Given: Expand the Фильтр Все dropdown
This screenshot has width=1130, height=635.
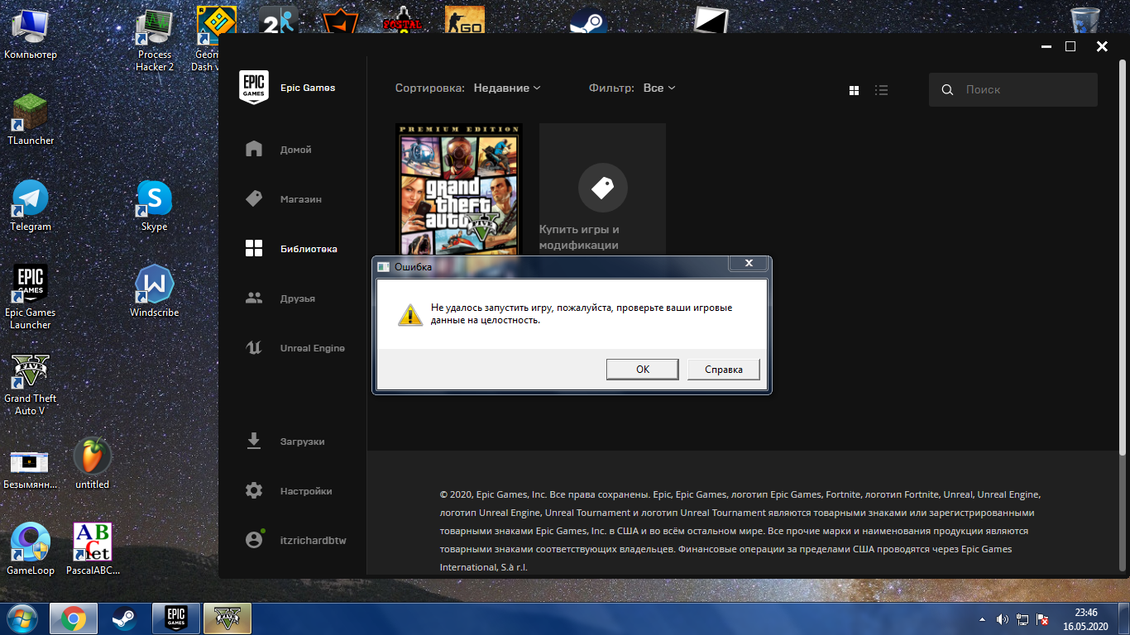Looking at the screenshot, I should 659,88.
